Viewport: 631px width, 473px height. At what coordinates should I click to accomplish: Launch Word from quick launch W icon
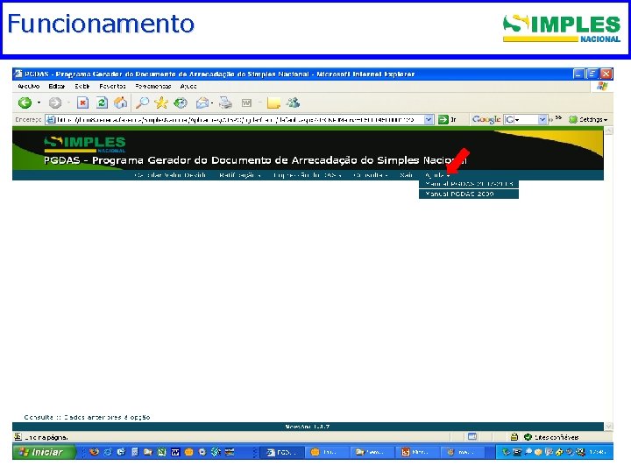175,452
